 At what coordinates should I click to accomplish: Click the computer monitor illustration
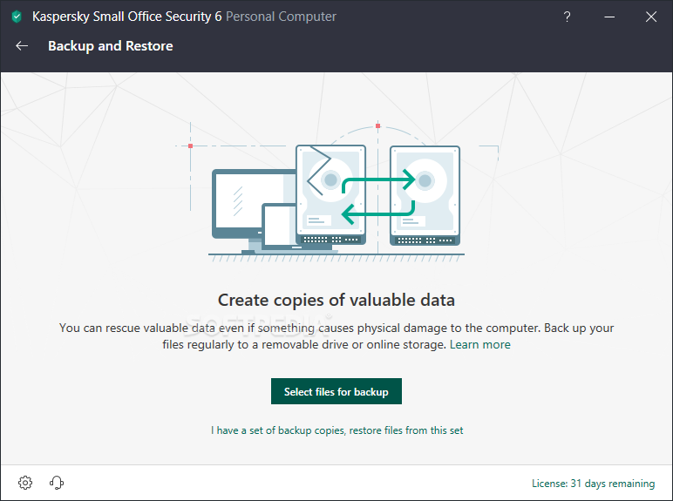249,204
